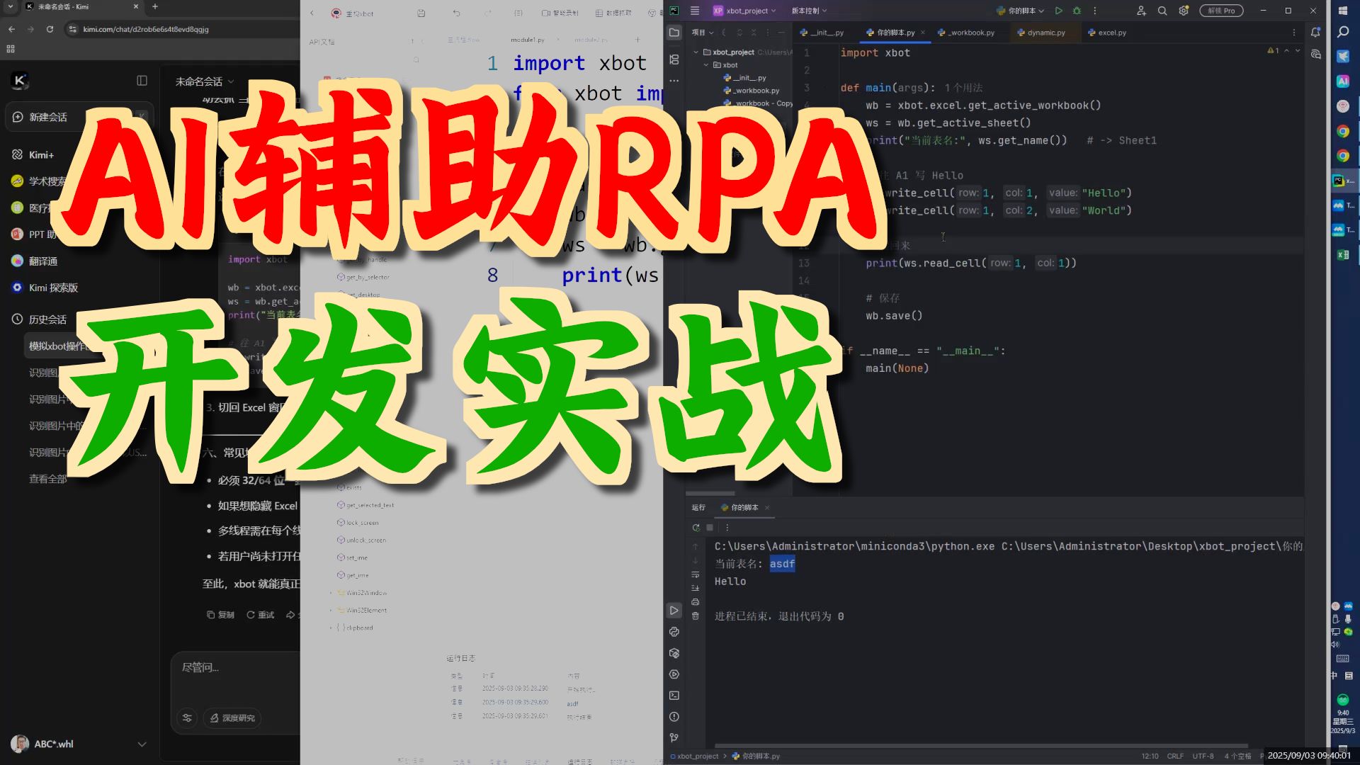
Task: Collapse the Kimi conversation sidebar
Action: pyautogui.click(x=141, y=80)
